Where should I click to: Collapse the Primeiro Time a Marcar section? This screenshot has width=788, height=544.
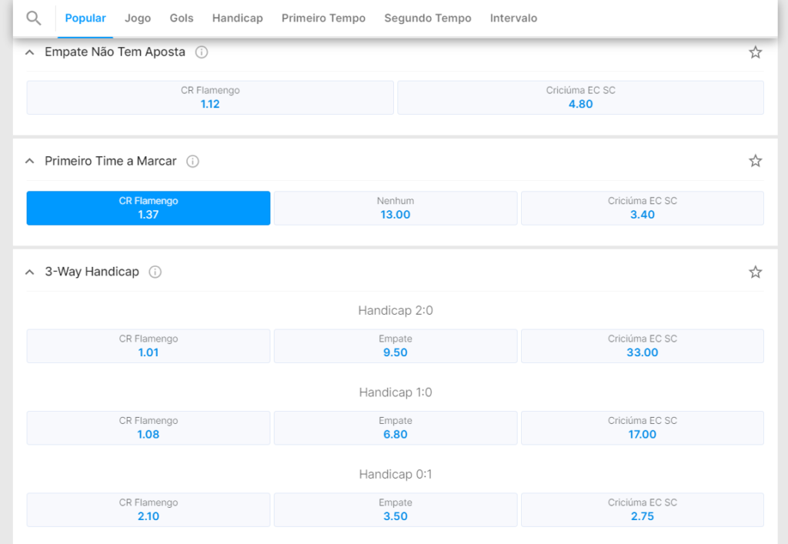pos(30,162)
